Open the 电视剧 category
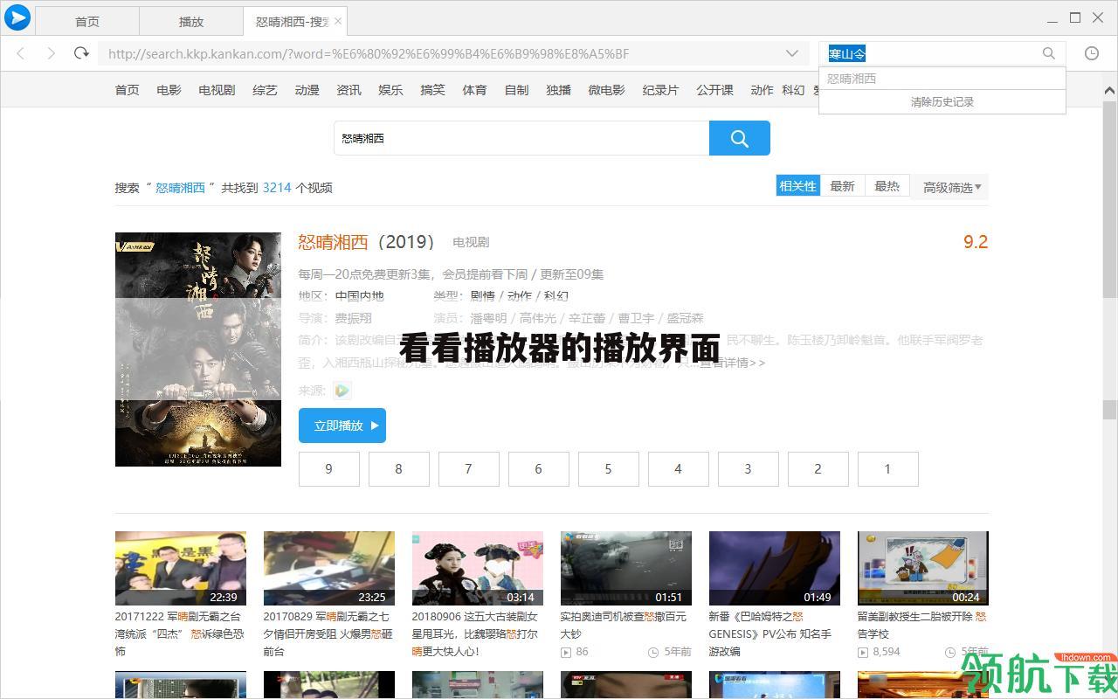Screen dimensions: 1118x699 coord(217,89)
